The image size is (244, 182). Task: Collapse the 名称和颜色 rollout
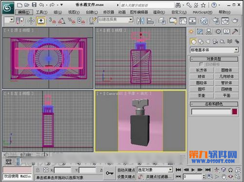coord(214,104)
